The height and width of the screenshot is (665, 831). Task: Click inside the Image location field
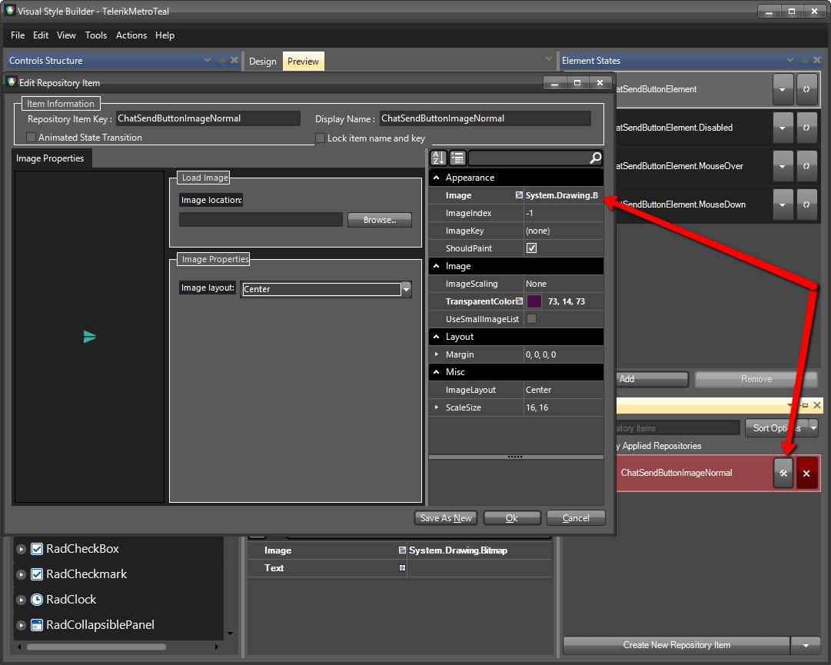pos(260,219)
